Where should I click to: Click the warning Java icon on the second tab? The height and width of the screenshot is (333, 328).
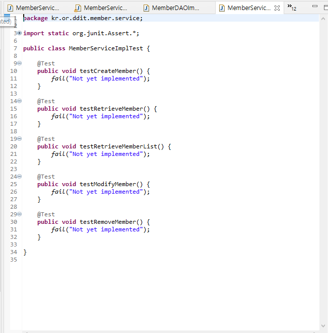pyautogui.click(x=78, y=8)
